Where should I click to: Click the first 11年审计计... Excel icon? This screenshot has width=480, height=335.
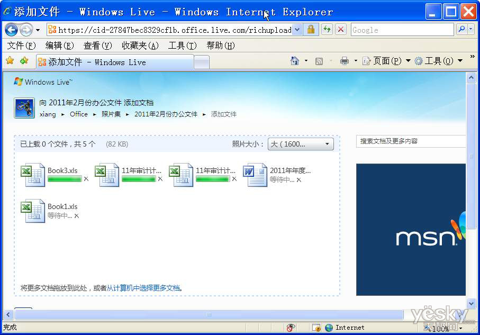(107, 175)
